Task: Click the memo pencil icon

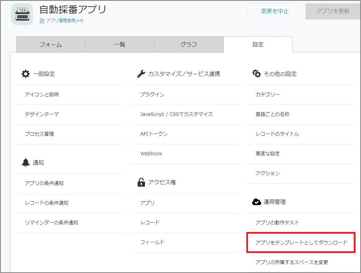Action: 42,21
